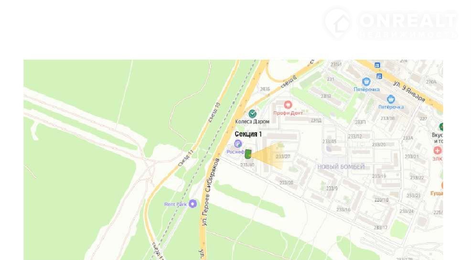Click the green Секция 1 building marker
The height and width of the screenshot is (260, 471).
pos(248,154)
